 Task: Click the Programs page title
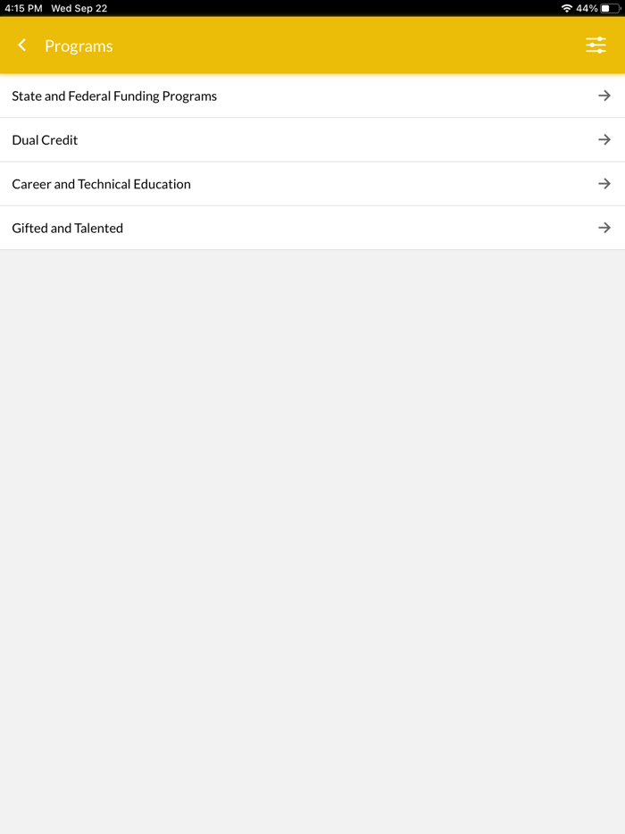click(x=79, y=46)
